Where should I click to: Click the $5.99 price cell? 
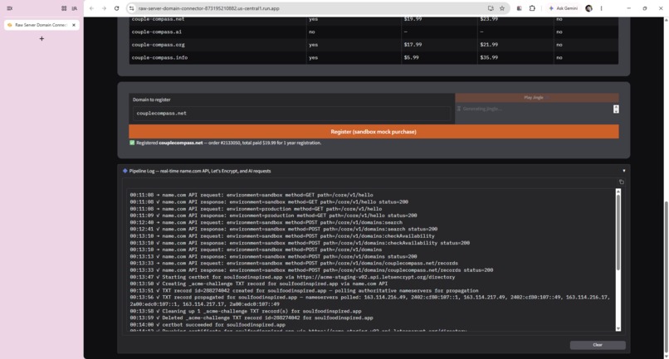pyautogui.click(x=439, y=57)
